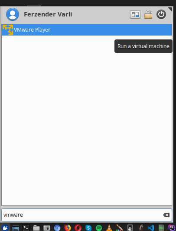Lock the screen with padlock icon
The image size is (176, 231).
148,14
